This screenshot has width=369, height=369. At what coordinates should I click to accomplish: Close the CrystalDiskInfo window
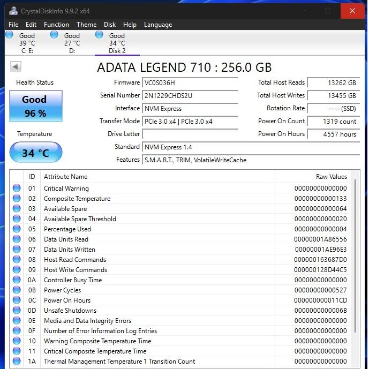(352, 11)
